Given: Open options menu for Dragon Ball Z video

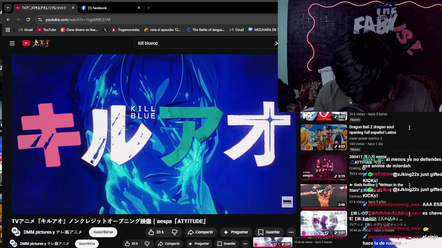Looking at the screenshot, I should (410, 128).
